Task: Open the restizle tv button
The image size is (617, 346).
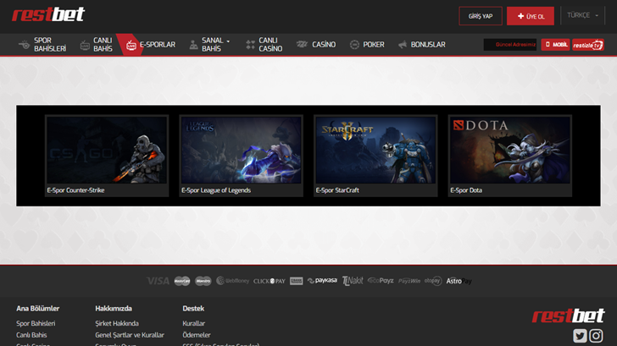Action: pos(588,45)
